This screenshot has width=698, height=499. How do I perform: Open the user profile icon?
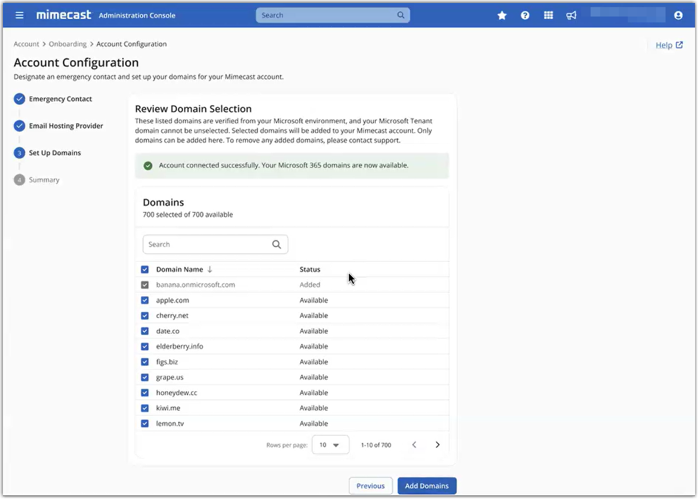tap(678, 15)
